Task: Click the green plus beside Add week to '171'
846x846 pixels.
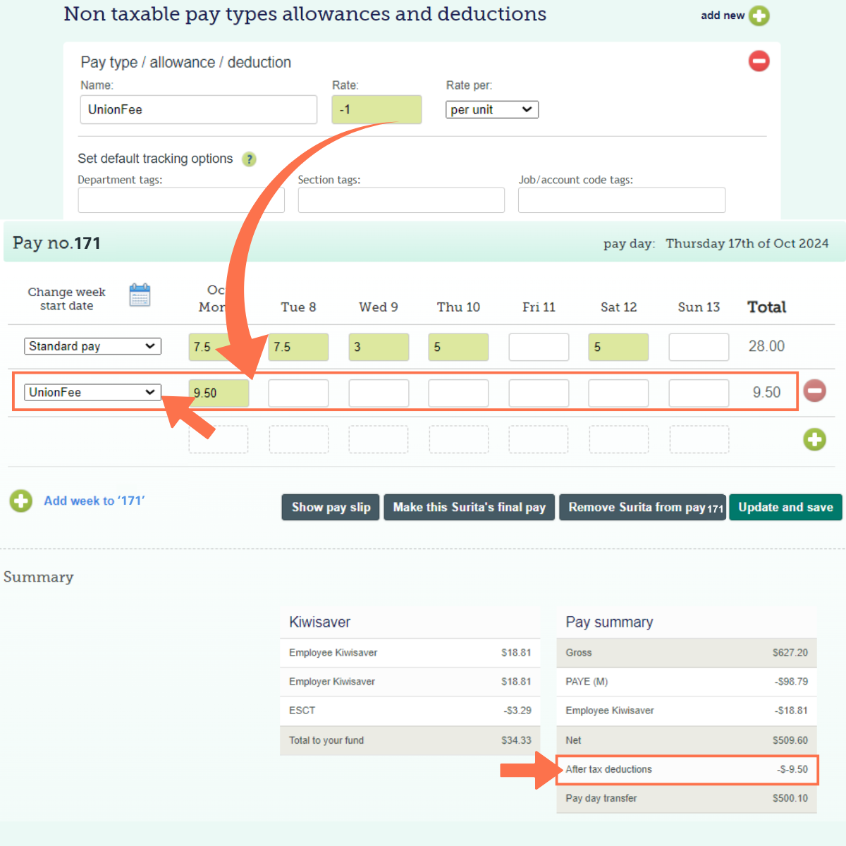Action: [x=20, y=501]
